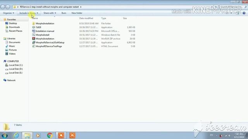248x139 pixels.
Task: Click the Network icon in sidebar
Action: point(5,80)
